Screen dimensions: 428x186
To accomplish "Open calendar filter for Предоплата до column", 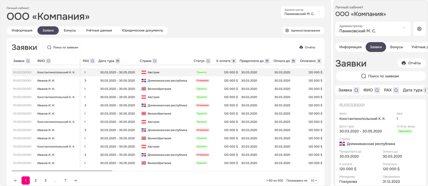I will [x=267, y=61].
